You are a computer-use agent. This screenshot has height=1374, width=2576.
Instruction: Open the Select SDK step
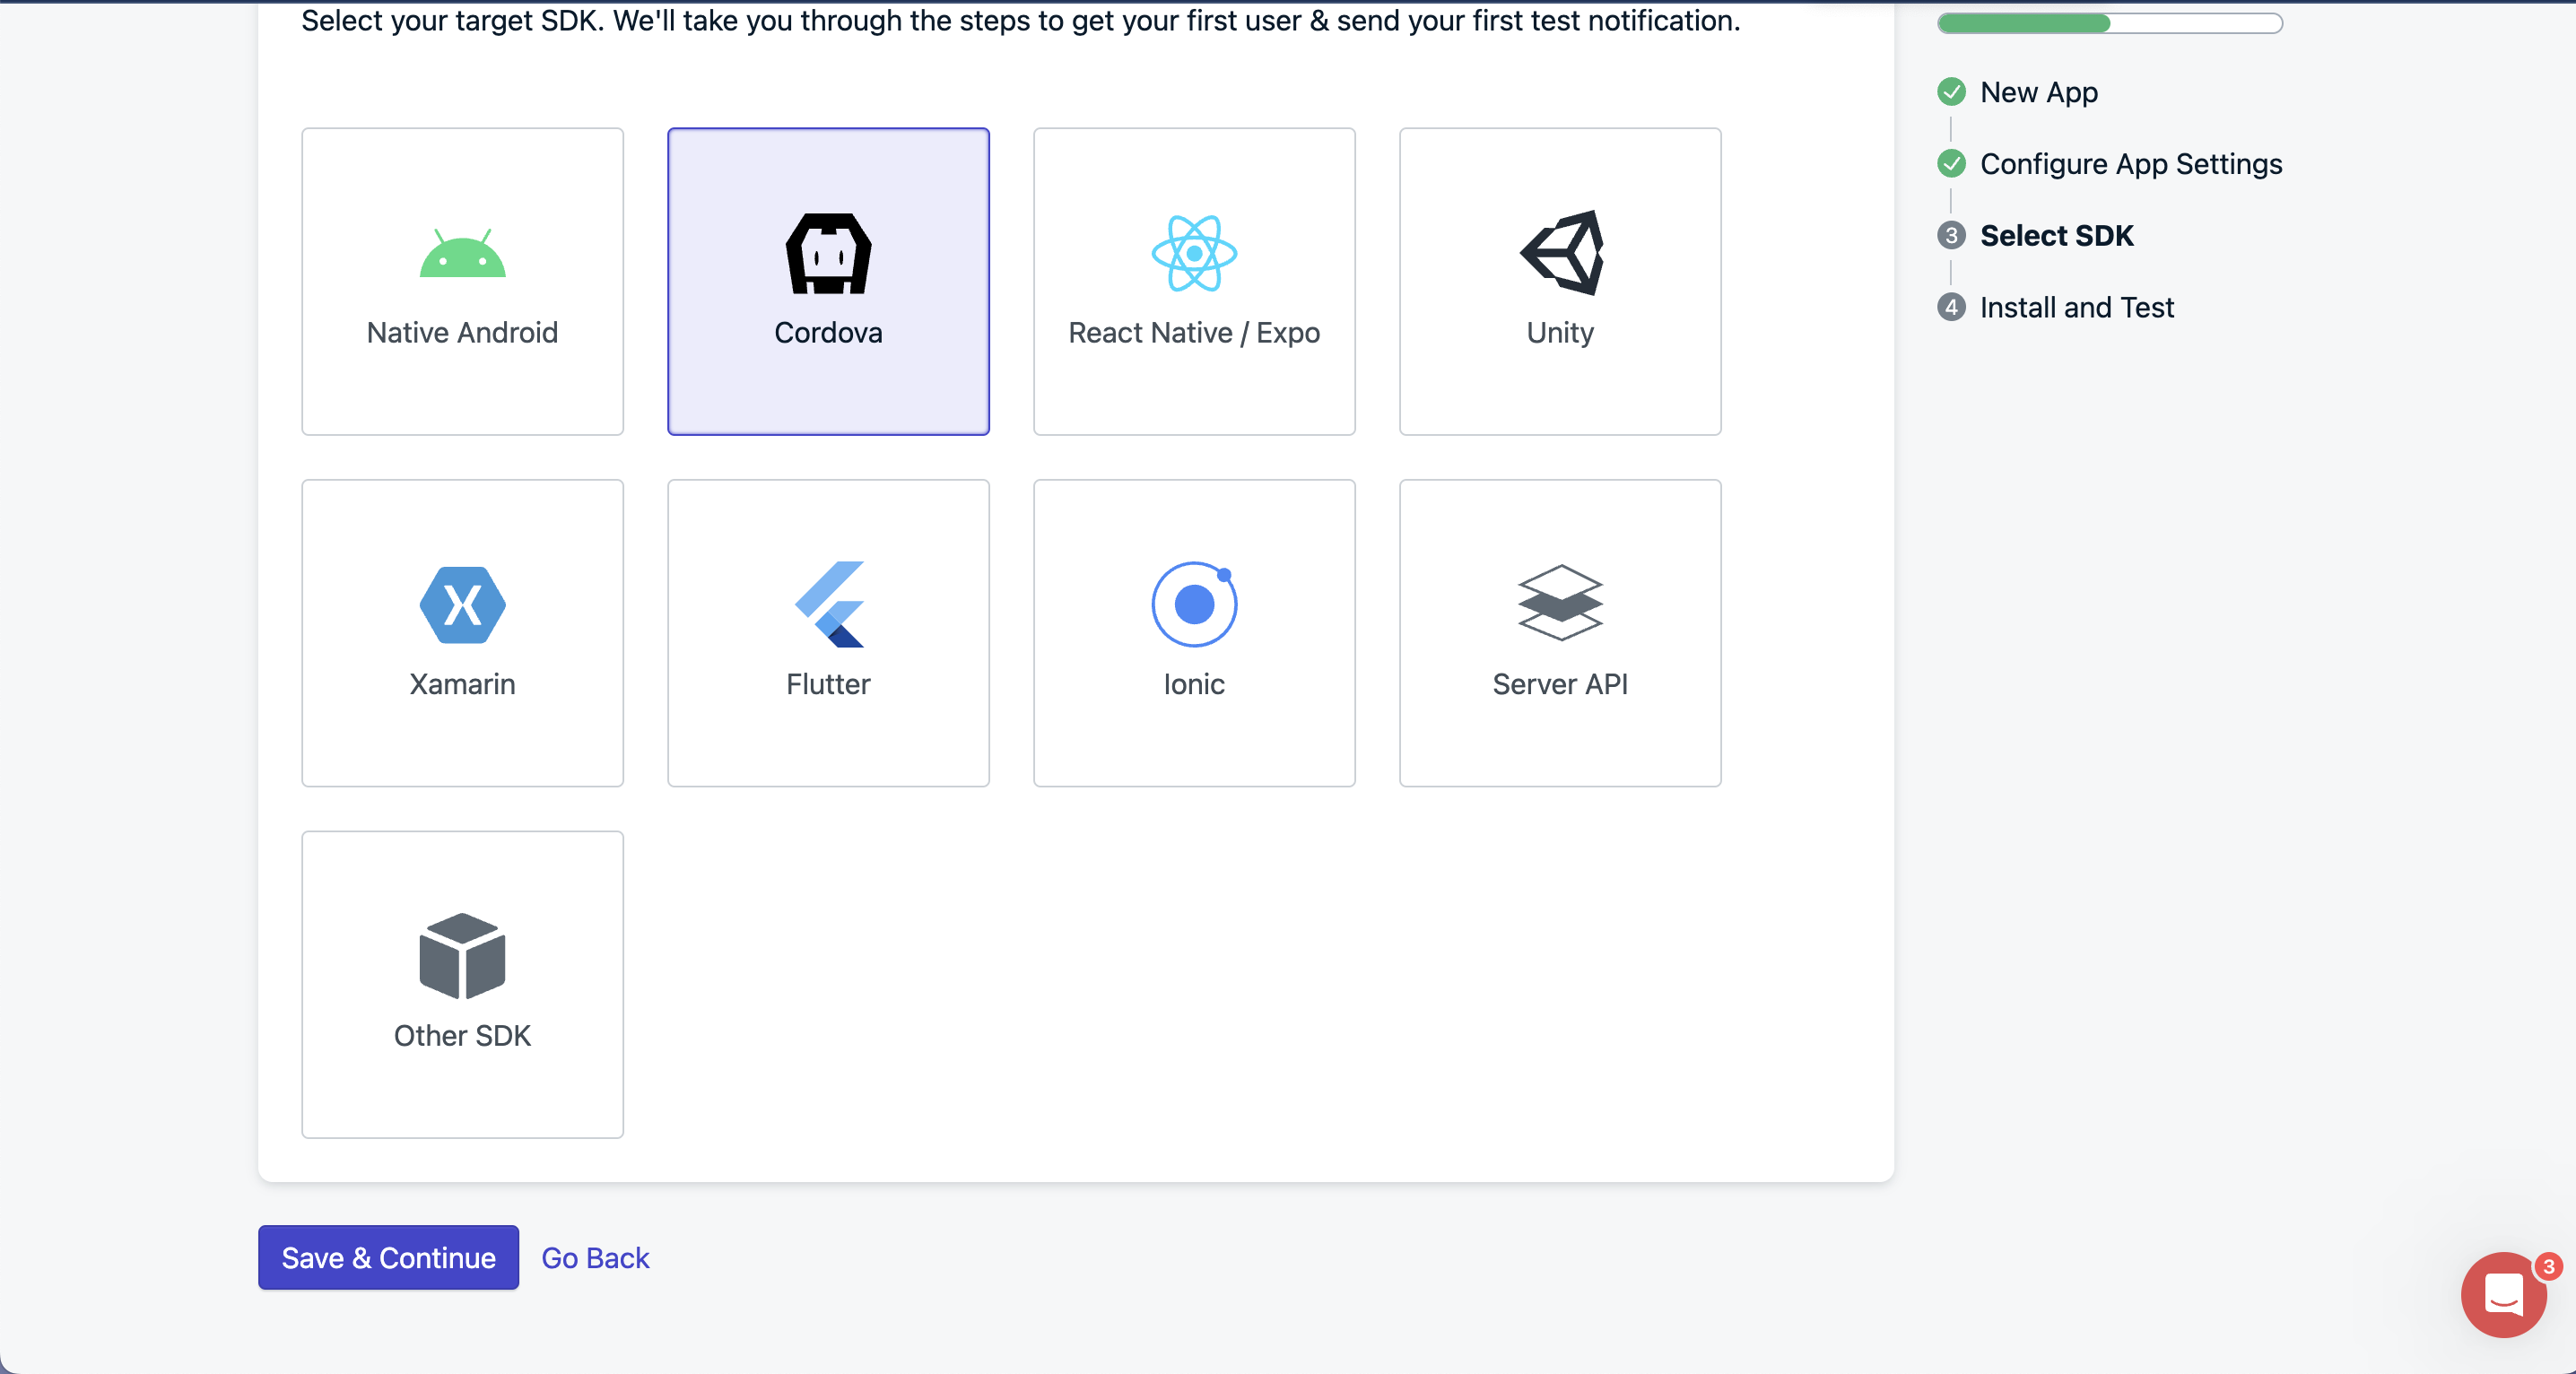(x=2056, y=236)
